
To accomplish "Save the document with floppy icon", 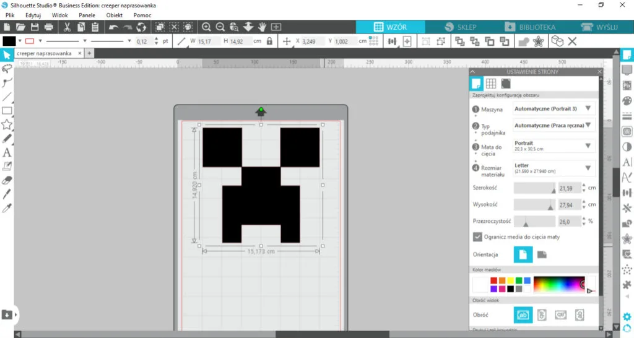I will pyautogui.click(x=35, y=27).
